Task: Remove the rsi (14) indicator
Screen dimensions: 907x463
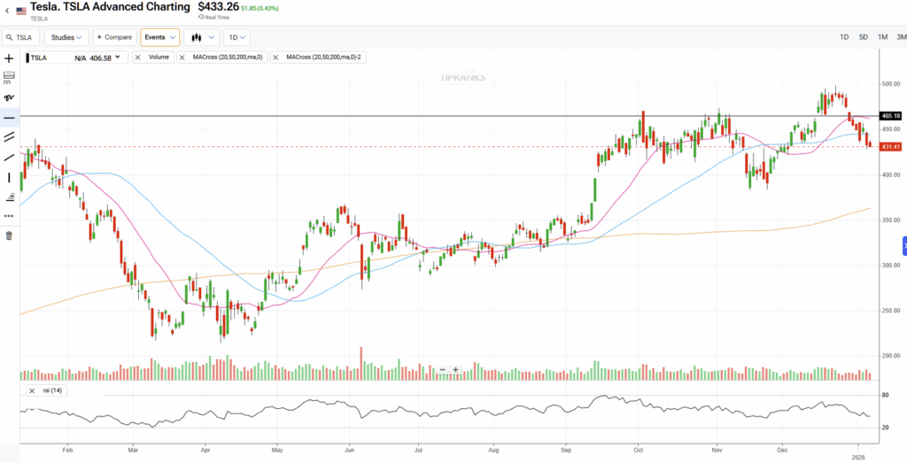Action: coord(32,390)
